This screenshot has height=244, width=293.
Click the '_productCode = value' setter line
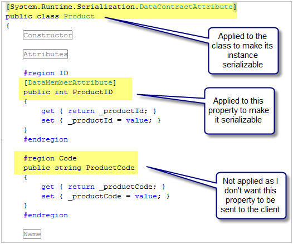(x=105, y=196)
